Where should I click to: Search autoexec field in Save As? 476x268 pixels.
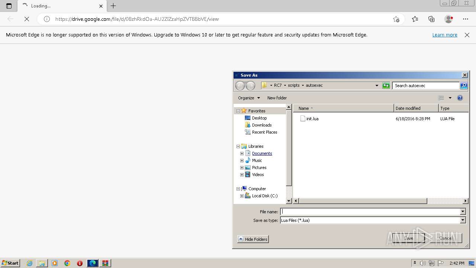(426, 86)
